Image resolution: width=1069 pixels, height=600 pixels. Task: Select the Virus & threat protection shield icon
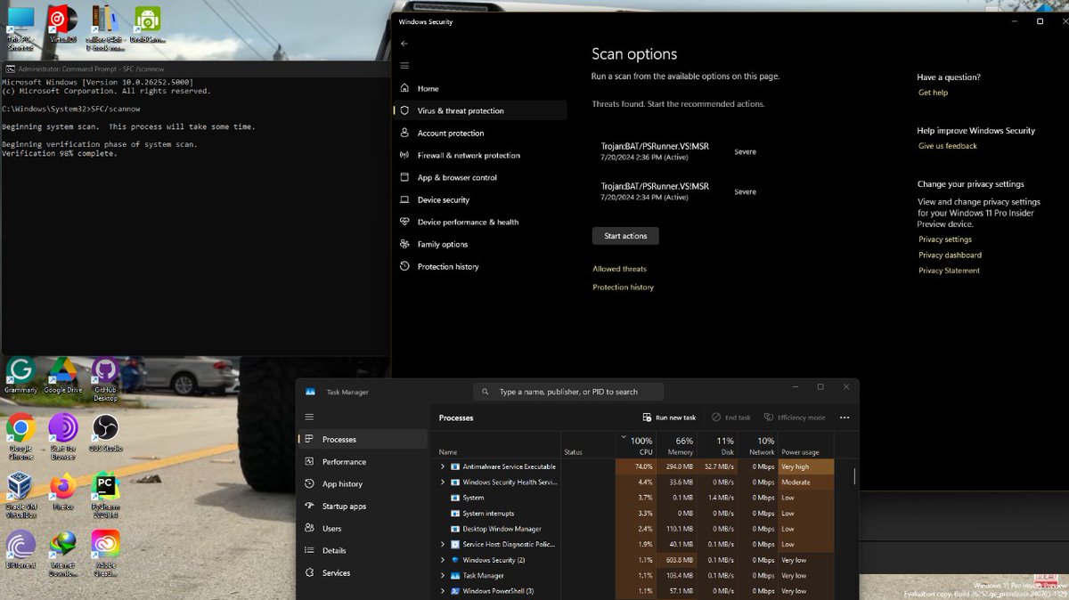[404, 111]
